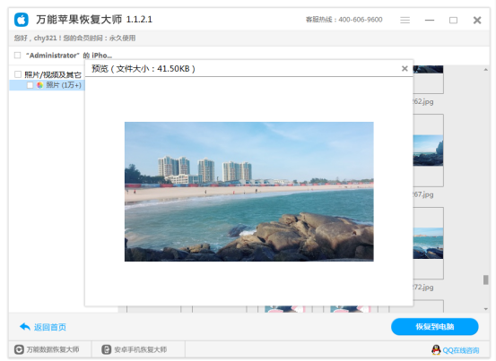Open QQ在线咨询 support link
Image resolution: width=496 pixels, height=361 pixels.
(x=461, y=350)
